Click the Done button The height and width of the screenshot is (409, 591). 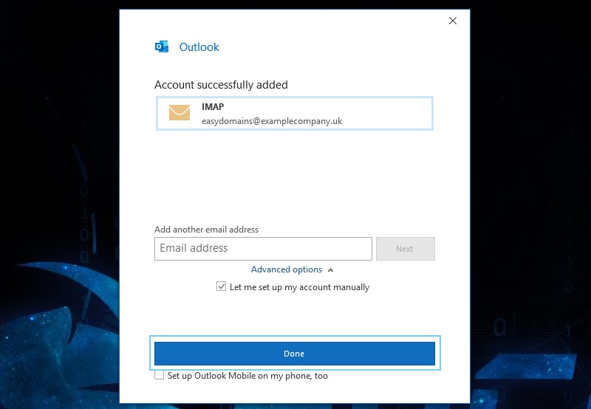[295, 354]
